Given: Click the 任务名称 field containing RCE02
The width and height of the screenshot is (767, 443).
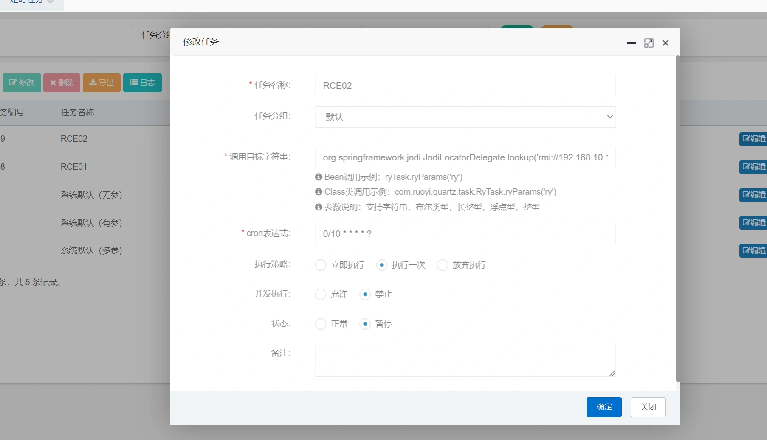Looking at the screenshot, I should 465,86.
